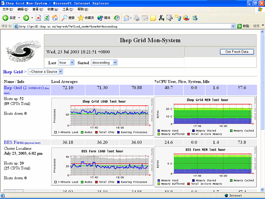Click the Print toolbar icon
265x199 pixels.
click(x=137, y=18)
